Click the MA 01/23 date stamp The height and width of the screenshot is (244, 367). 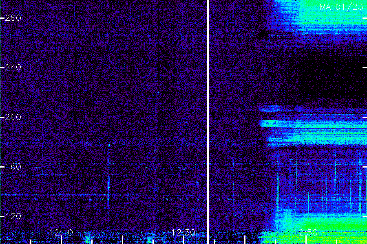[341, 7]
